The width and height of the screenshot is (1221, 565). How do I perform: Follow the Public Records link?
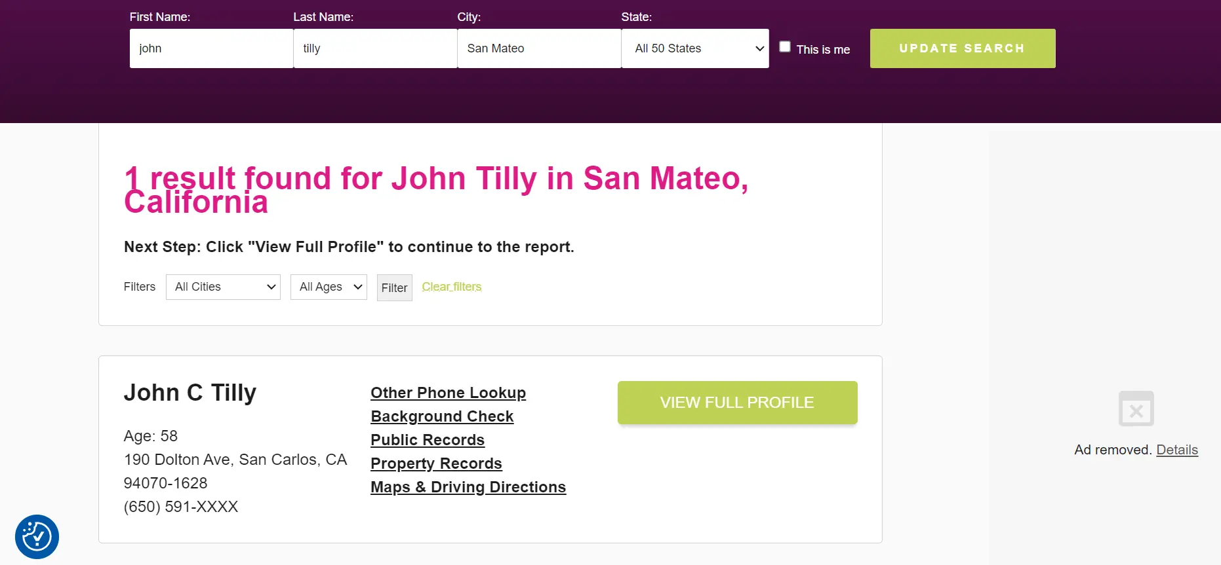coord(428,440)
